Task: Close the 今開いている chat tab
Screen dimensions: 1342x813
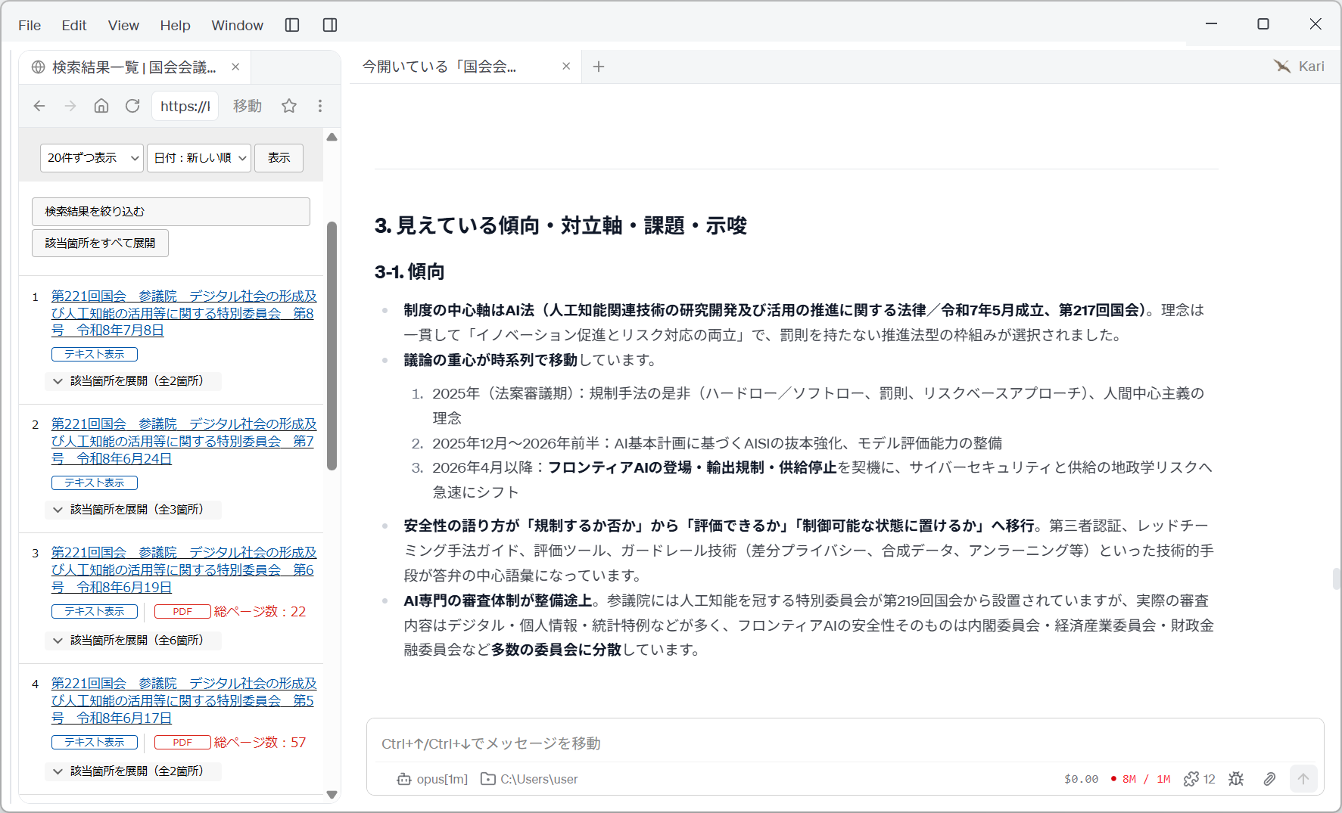Action: 566,67
